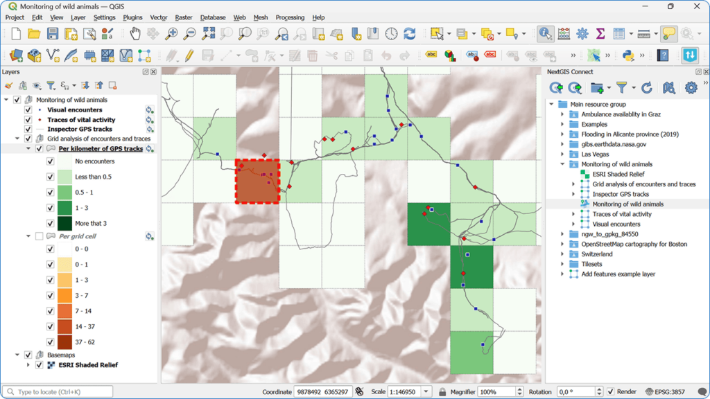Refresh resources in NextGIS Connect panel
Image resolution: width=710 pixels, height=399 pixels.
point(647,89)
